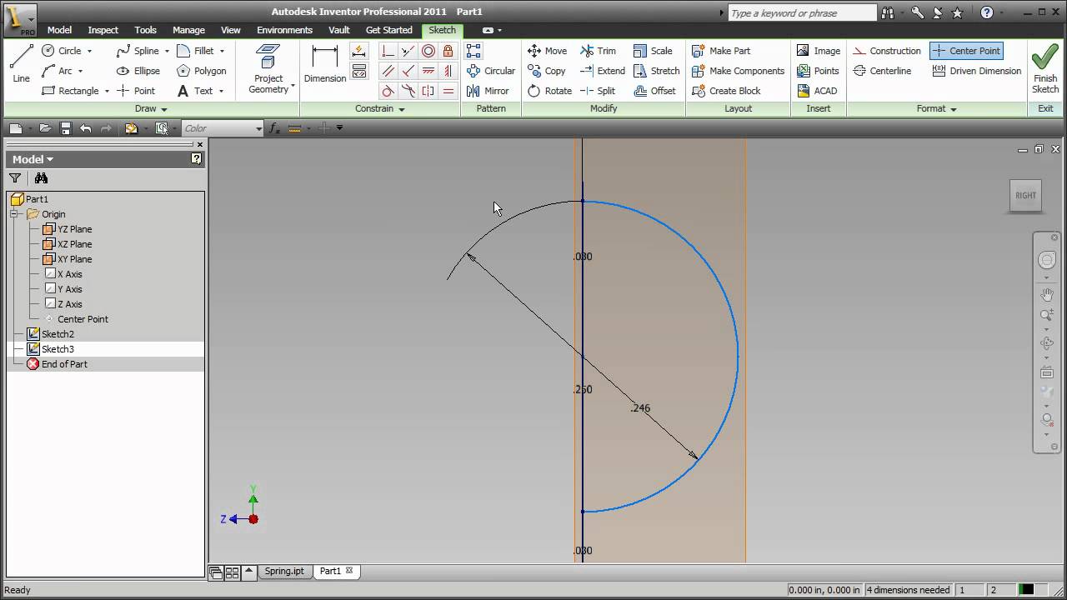Image resolution: width=1067 pixels, height=600 pixels.
Task: Click the Offset tool
Action: [x=654, y=91]
